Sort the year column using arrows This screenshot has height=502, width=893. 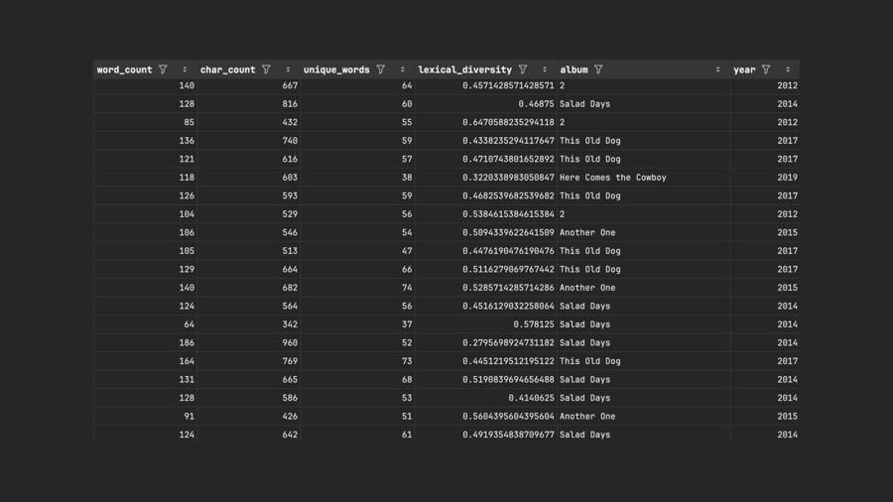(x=788, y=69)
